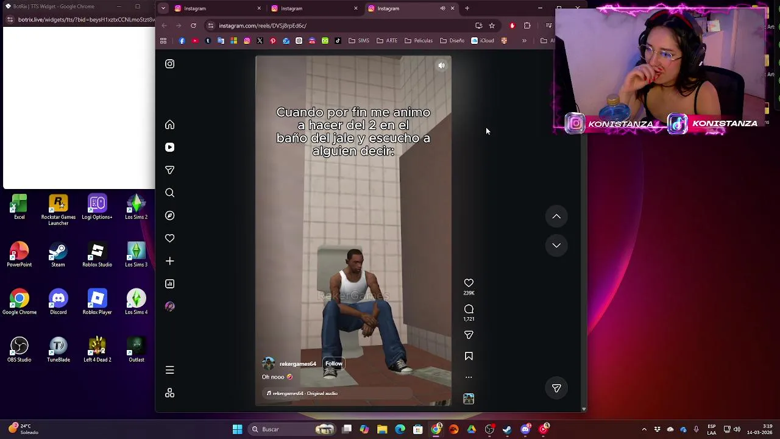Open the Meta apps icon under the sidebar menu
The width and height of the screenshot is (780, 439).
point(169,393)
